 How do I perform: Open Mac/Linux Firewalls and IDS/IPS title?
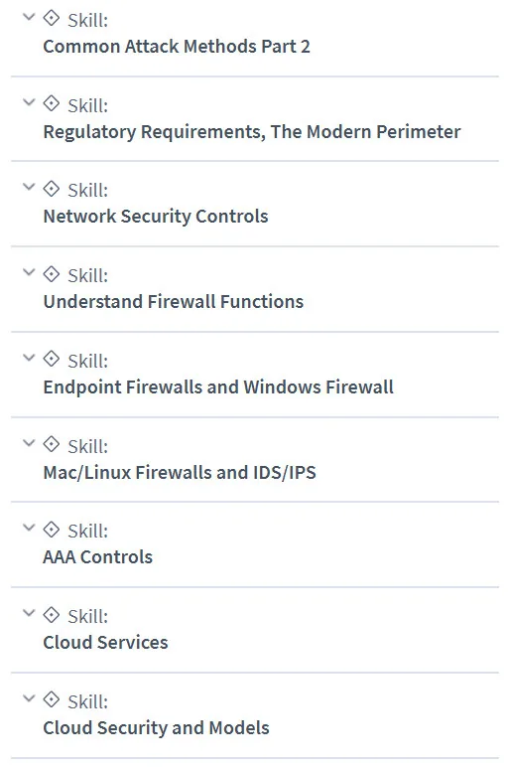180,473
